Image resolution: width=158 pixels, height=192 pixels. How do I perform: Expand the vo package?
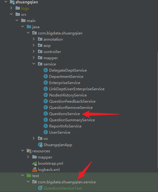click(x=34, y=138)
